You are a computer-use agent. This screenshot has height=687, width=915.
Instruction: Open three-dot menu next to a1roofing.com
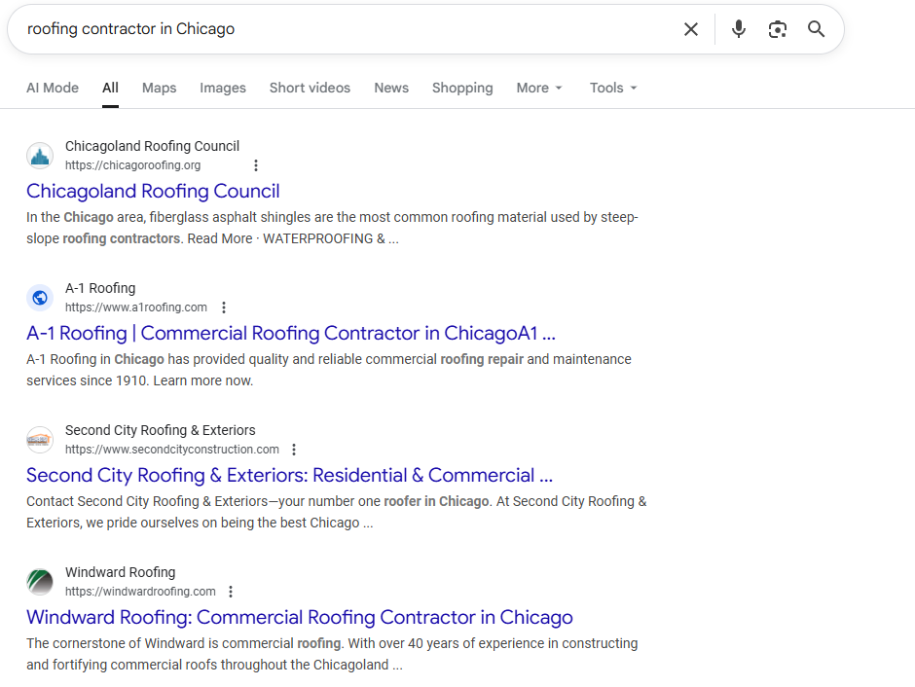click(224, 307)
